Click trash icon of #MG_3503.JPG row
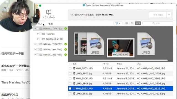 click(74, 68)
